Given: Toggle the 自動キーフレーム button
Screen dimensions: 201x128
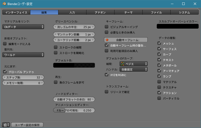Looking at the screenshot, I should (126, 40).
